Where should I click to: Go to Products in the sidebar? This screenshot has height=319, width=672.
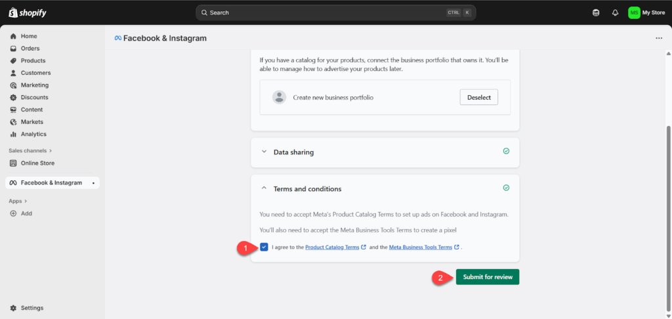coord(33,60)
